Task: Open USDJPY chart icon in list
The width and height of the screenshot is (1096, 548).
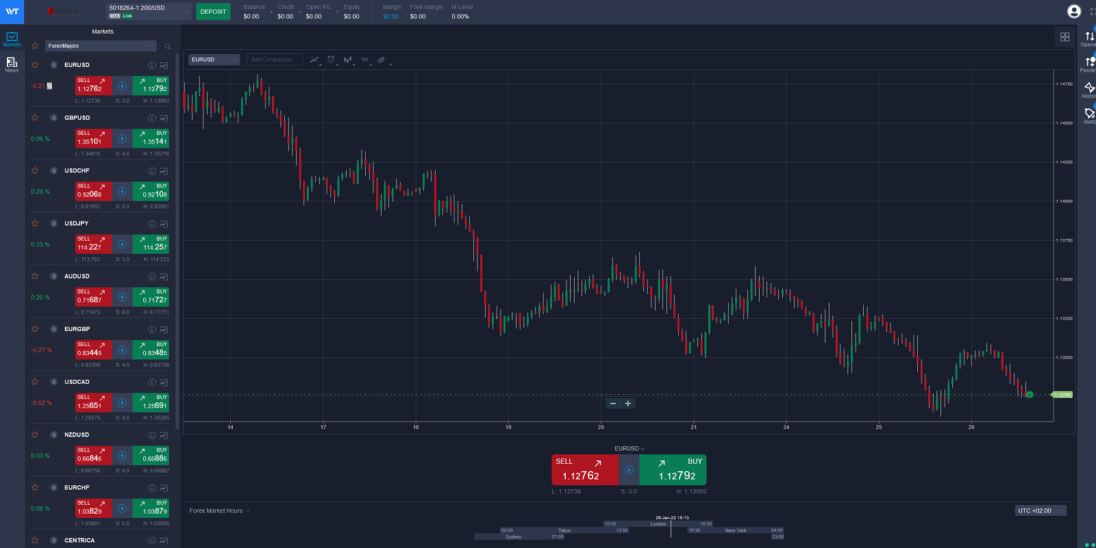Action: coord(164,224)
